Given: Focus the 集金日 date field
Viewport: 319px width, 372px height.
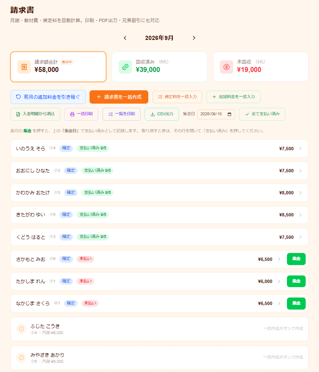Looking at the screenshot, I should tap(216, 114).
